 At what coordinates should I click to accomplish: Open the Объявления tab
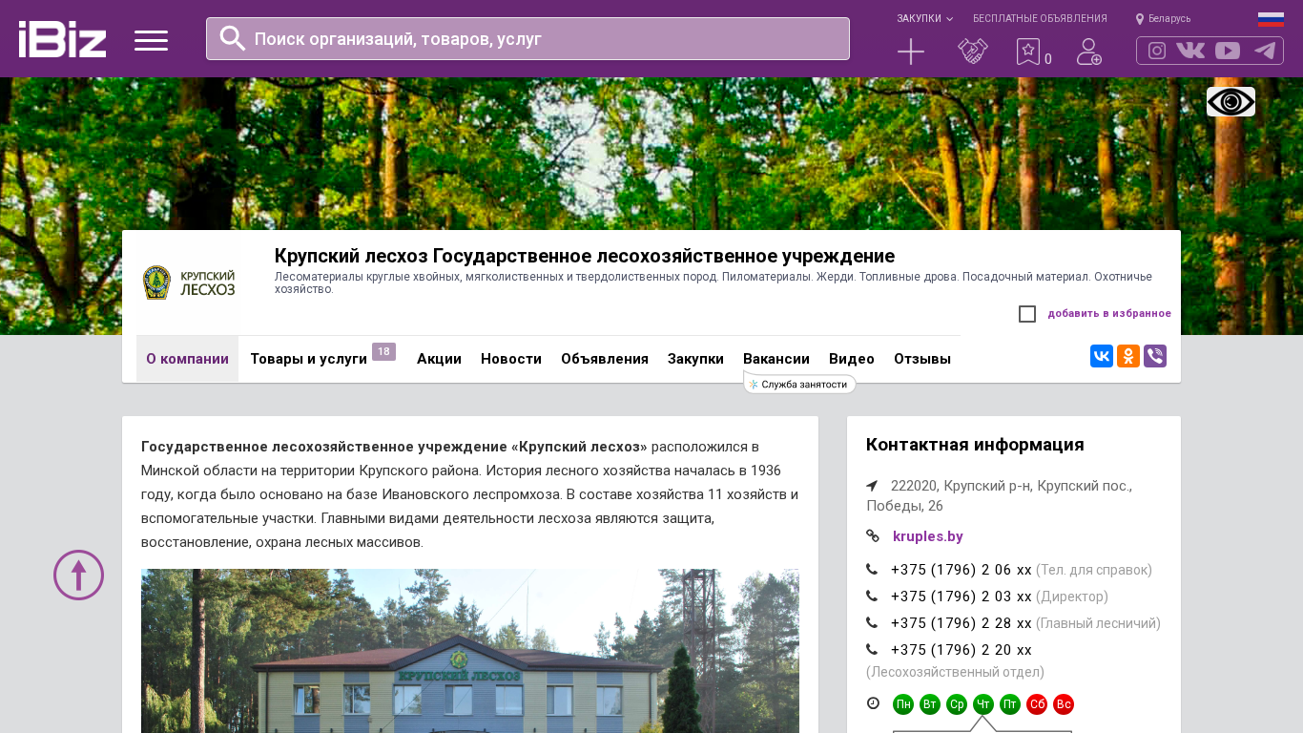(605, 359)
